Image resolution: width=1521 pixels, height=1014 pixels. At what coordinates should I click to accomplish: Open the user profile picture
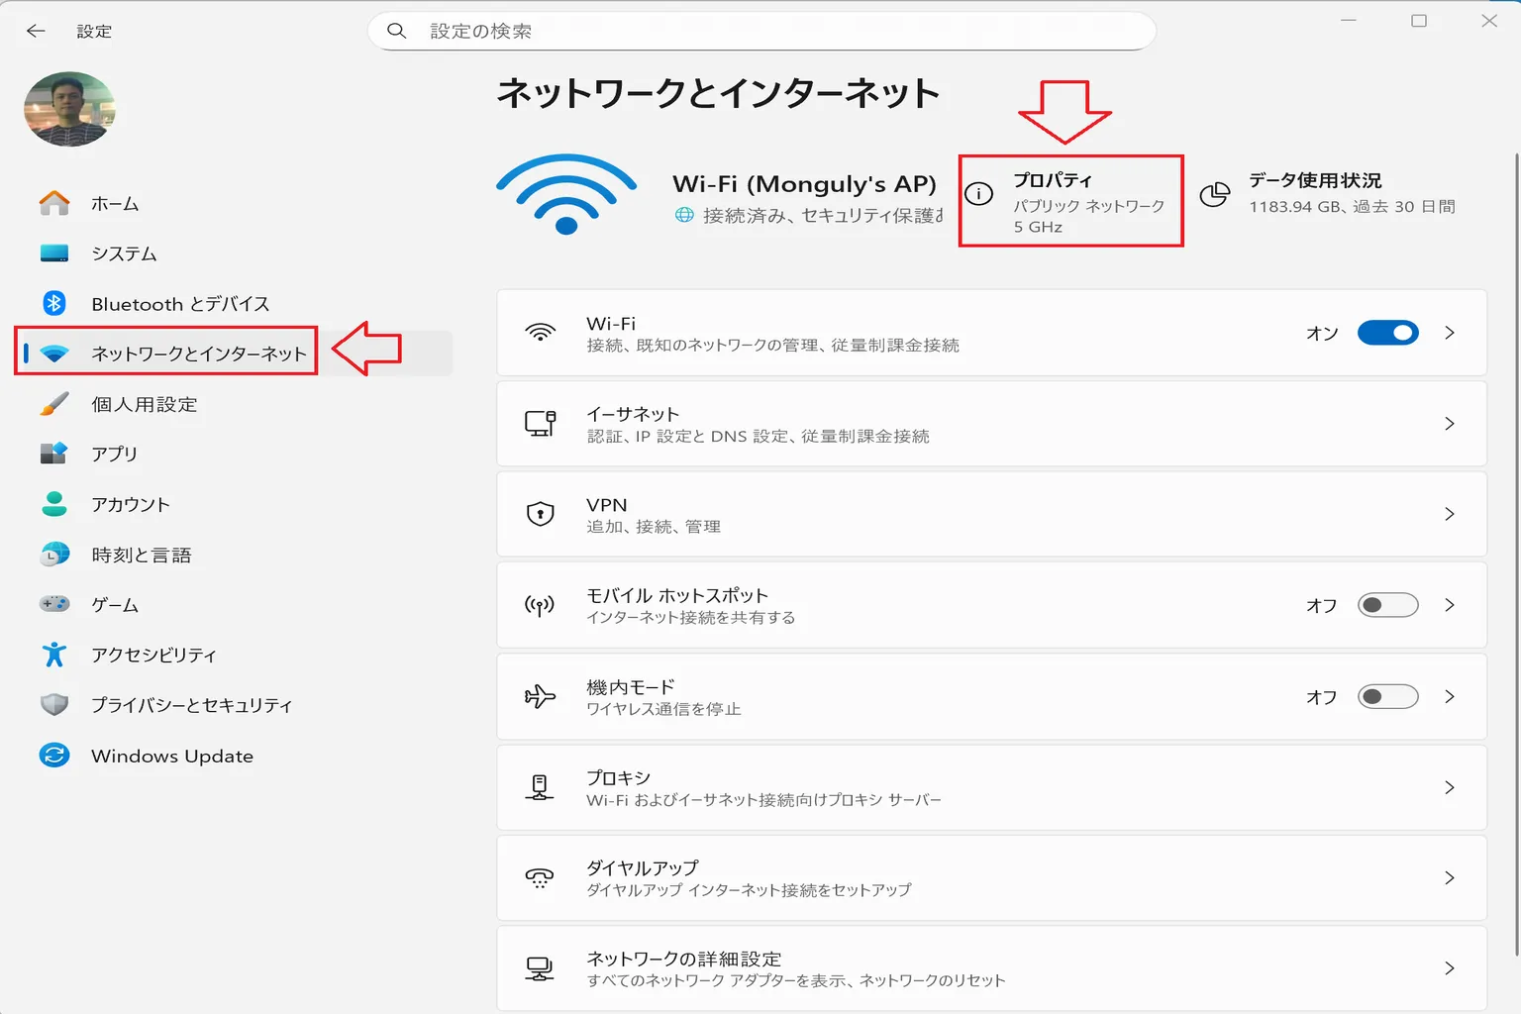pos(69,109)
